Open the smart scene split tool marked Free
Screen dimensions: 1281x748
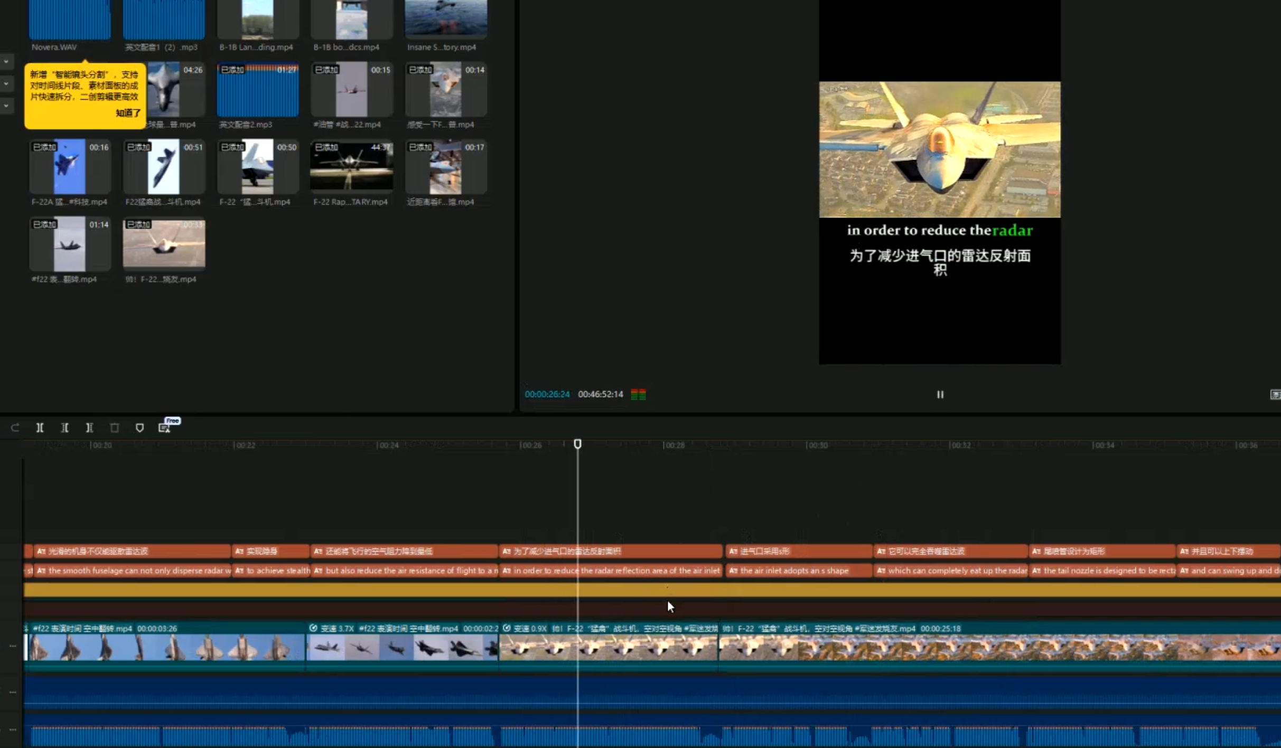click(165, 428)
